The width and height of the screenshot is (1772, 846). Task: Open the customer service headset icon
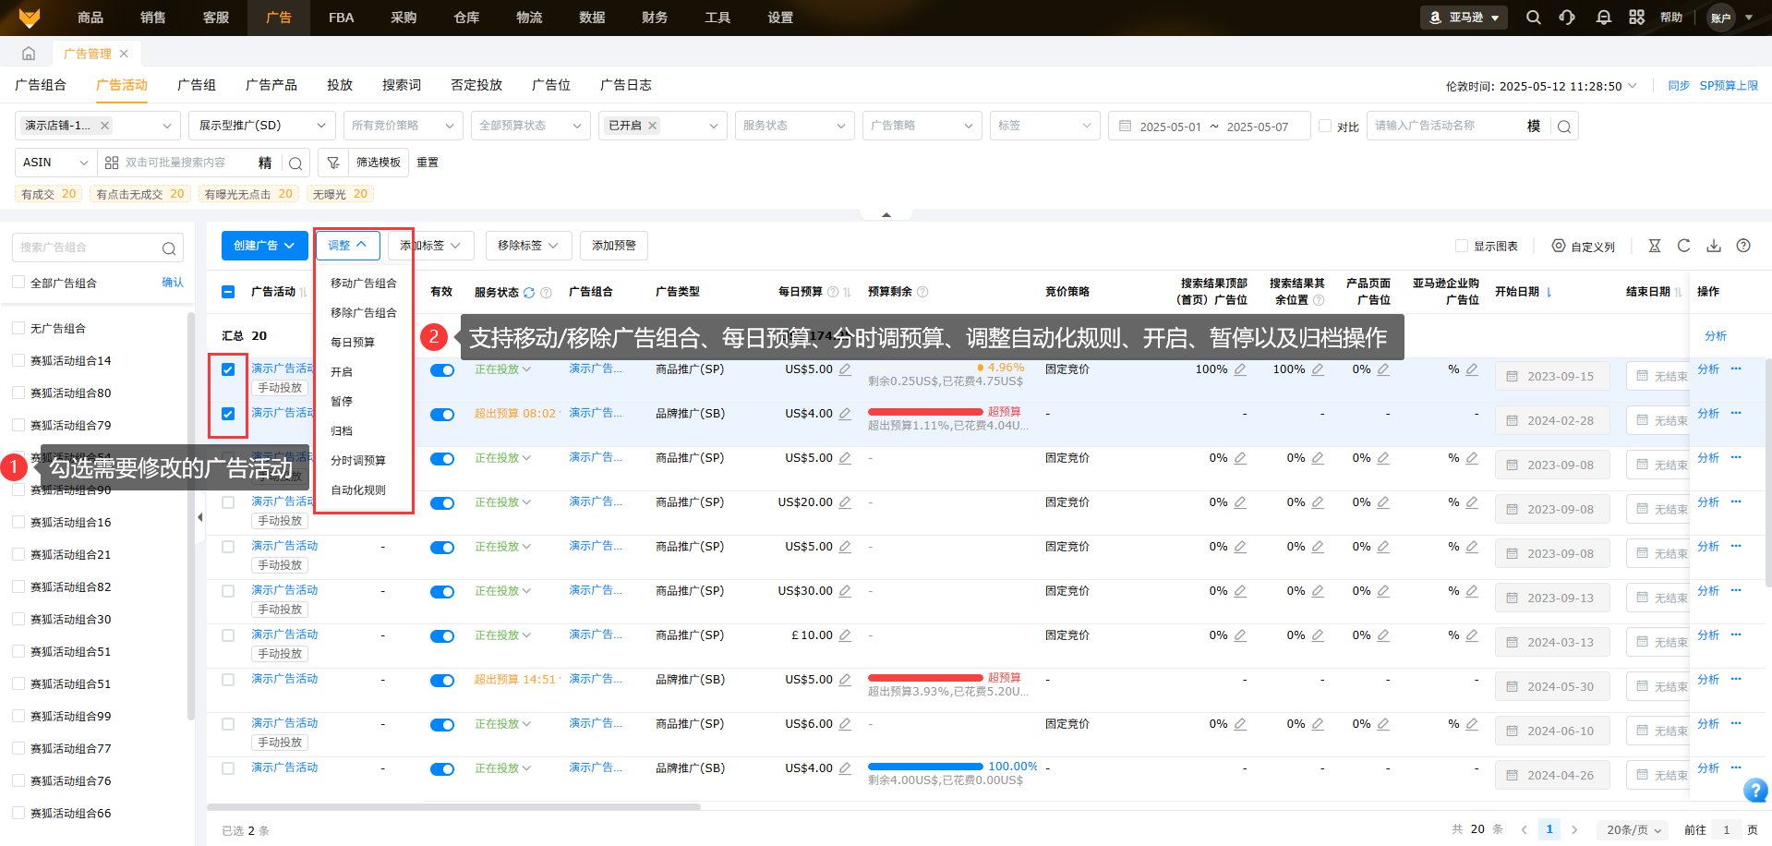point(1567,18)
